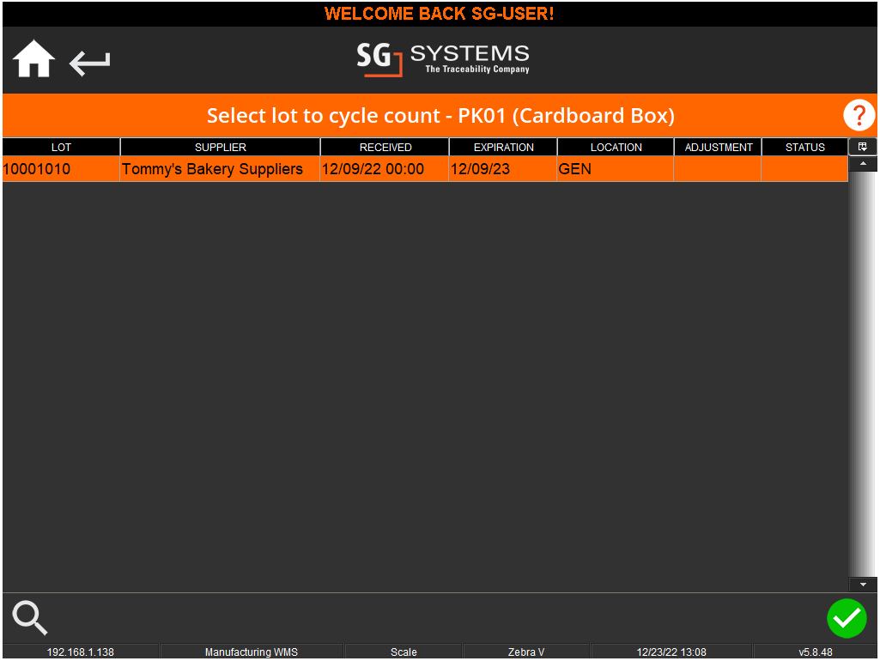
Task: Click Scale entry in status bar
Action: click(404, 652)
